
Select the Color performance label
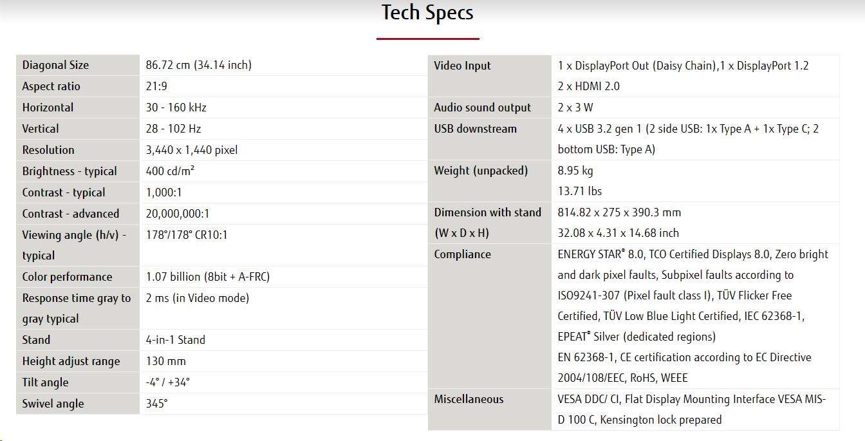(x=67, y=277)
